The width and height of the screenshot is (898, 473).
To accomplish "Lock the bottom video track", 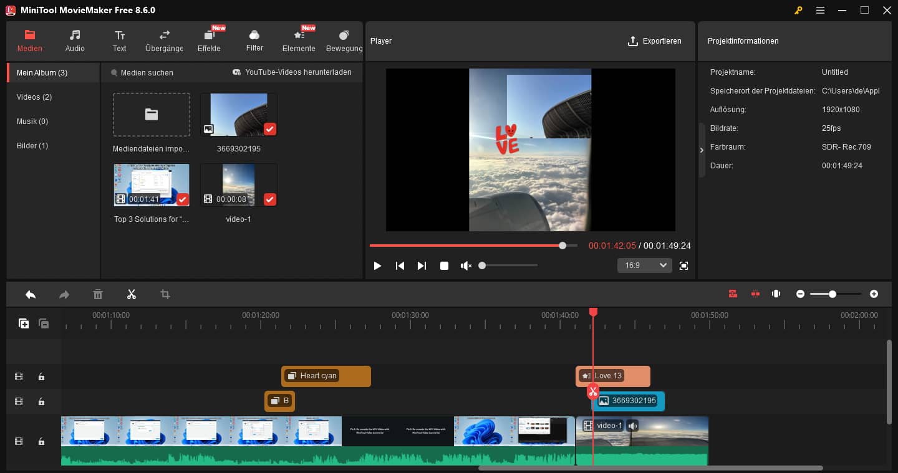I will coord(41,441).
